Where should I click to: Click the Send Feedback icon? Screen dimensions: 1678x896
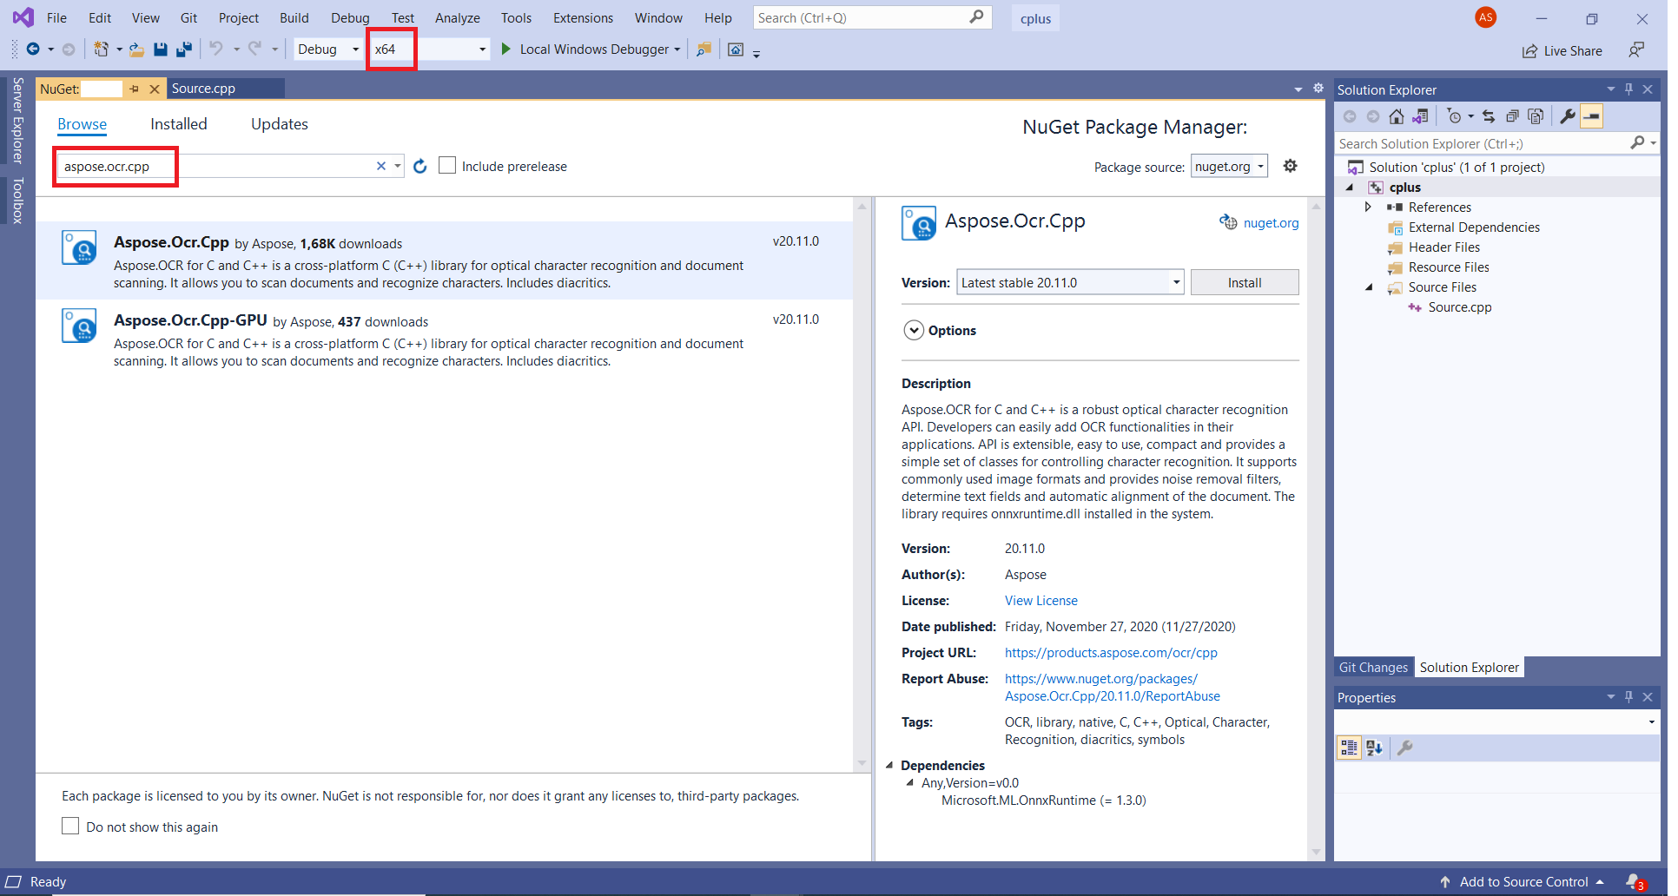(x=1636, y=50)
